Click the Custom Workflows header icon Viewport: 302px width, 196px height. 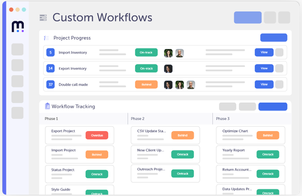[43, 18]
